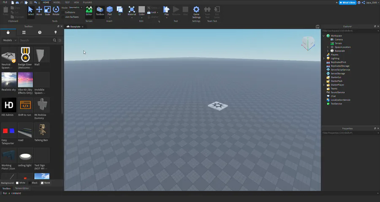Toggle the Toolbox panel from the ribbon

coord(100,11)
